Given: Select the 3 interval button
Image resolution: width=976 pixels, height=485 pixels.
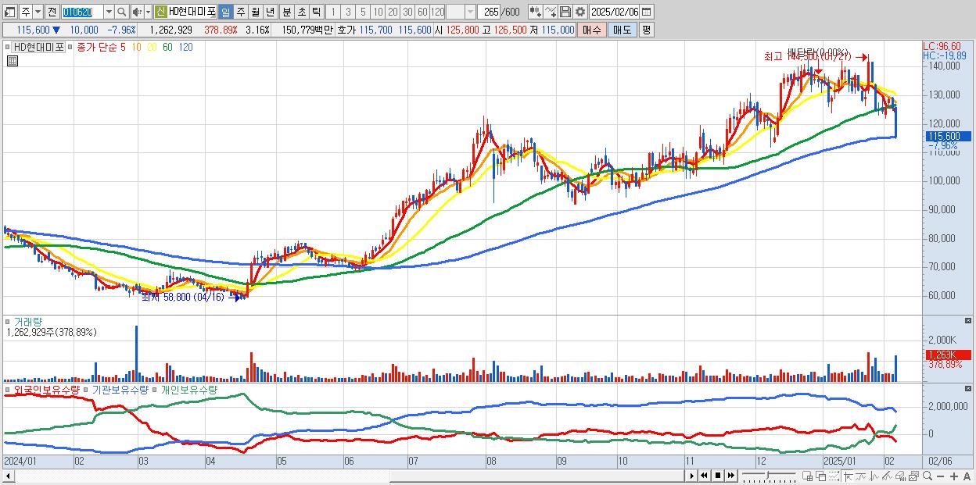Looking at the screenshot, I should tap(348, 12).
